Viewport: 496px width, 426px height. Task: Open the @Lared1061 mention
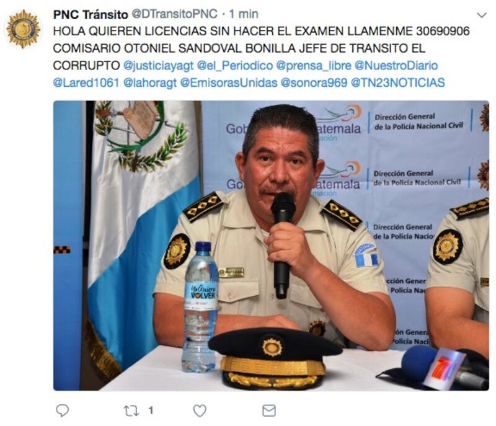click(86, 82)
